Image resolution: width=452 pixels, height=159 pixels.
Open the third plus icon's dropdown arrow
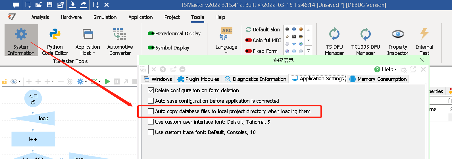53,81
